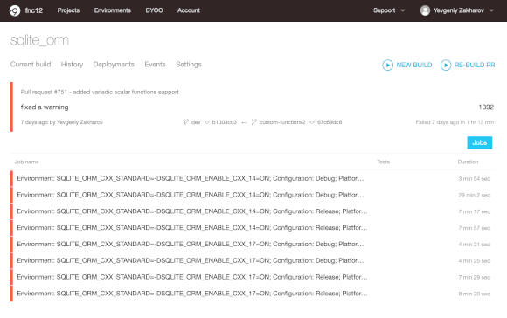Open BYOC in top navigation
Image resolution: width=507 pixels, height=318 pixels.
[x=154, y=10]
